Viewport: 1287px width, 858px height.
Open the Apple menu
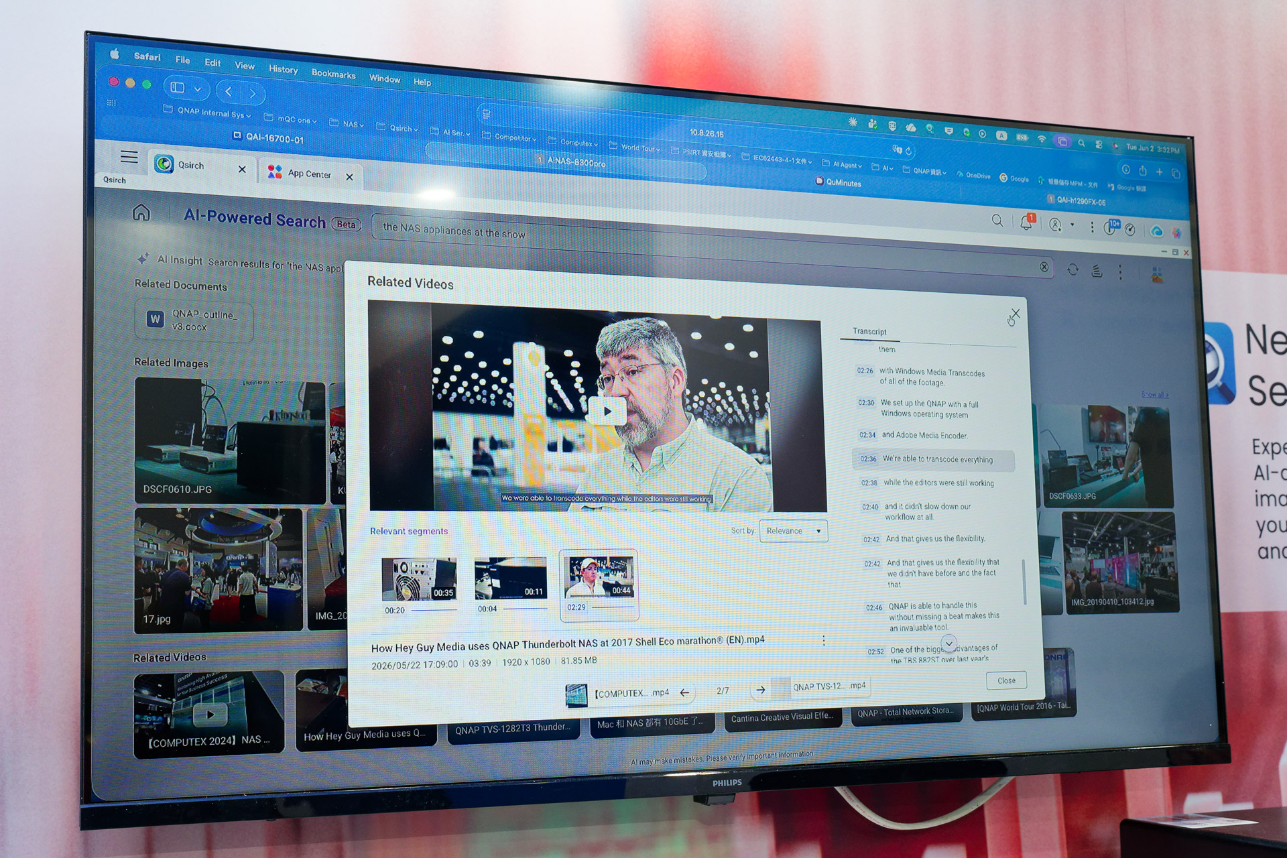[x=115, y=54]
